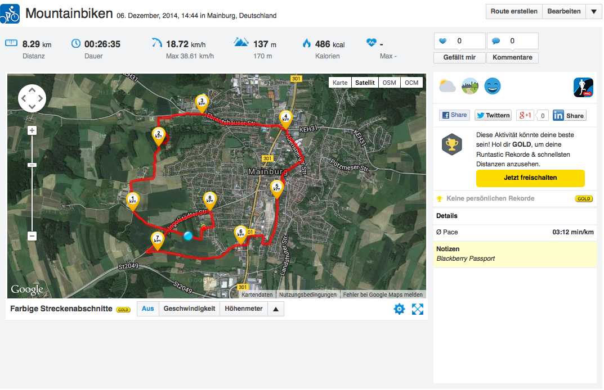Click the Google +1 button
Screen dimensions: 604x390
pos(525,115)
